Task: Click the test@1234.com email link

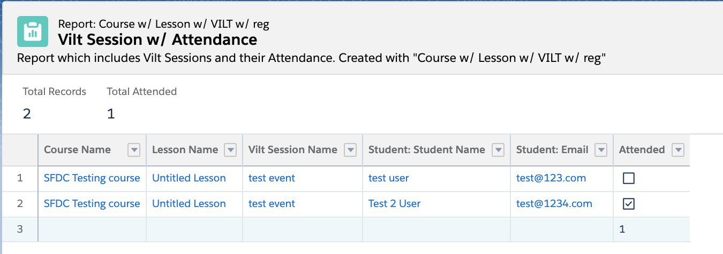Action: point(554,204)
